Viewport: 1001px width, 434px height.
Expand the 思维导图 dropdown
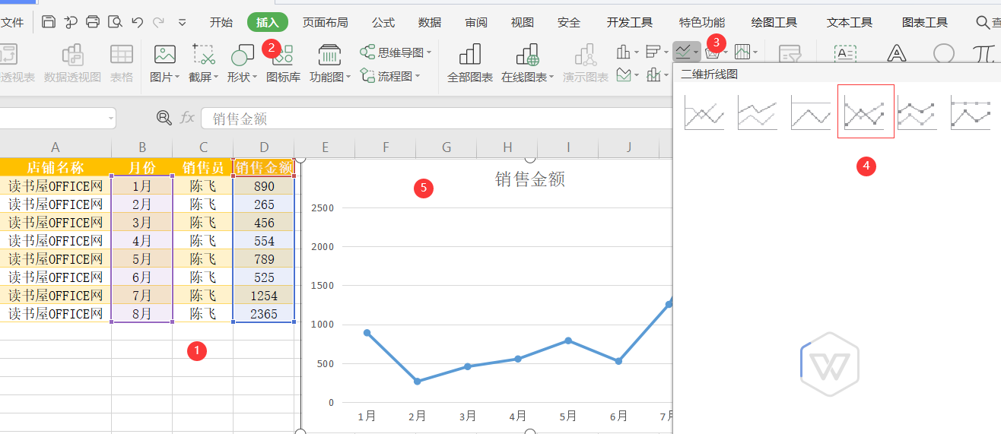point(429,52)
